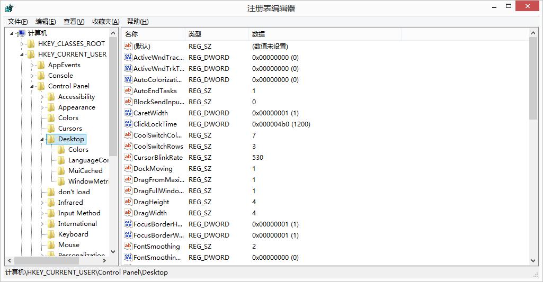
Task: Click the Control Panel folder icon
Action: 41,86
